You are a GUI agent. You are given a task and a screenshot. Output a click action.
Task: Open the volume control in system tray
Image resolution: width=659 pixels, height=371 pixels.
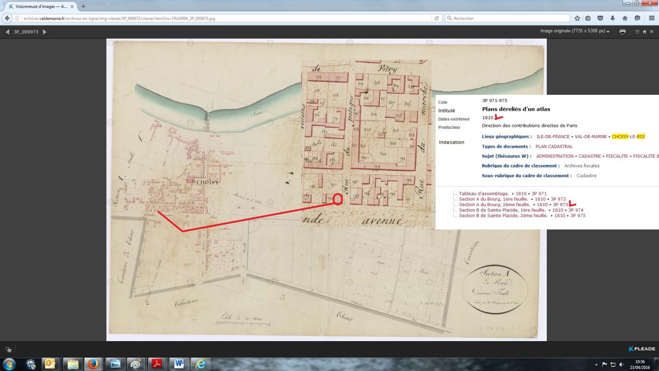621,364
